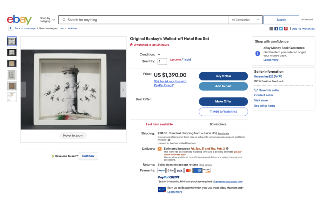Show next product image arrow
The image size is (325, 202).
pos(123,90)
